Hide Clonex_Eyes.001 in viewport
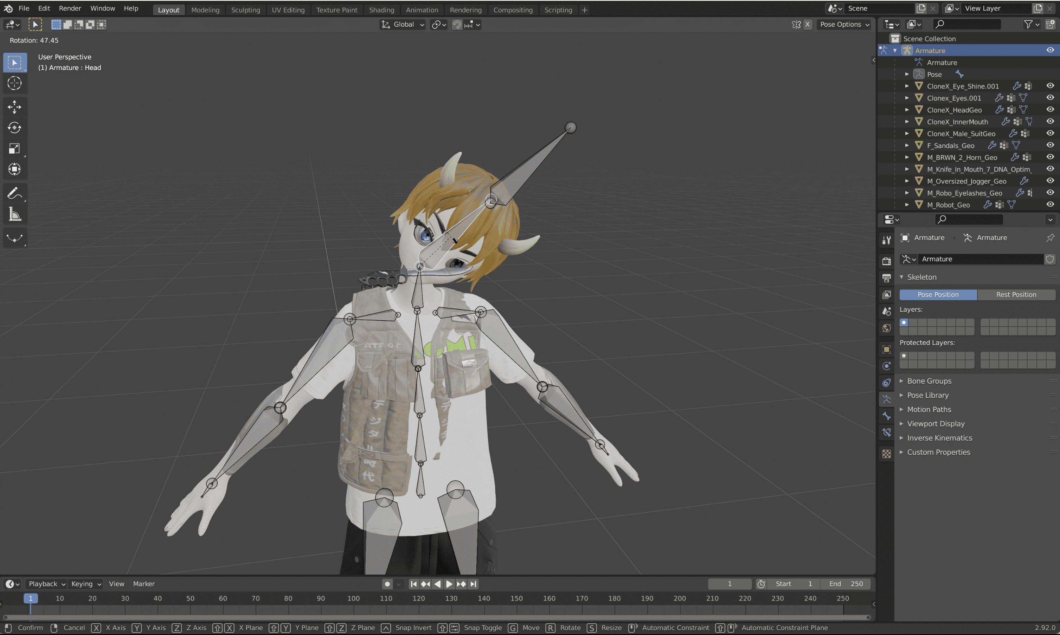This screenshot has width=1060, height=635. [x=1050, y=97]
